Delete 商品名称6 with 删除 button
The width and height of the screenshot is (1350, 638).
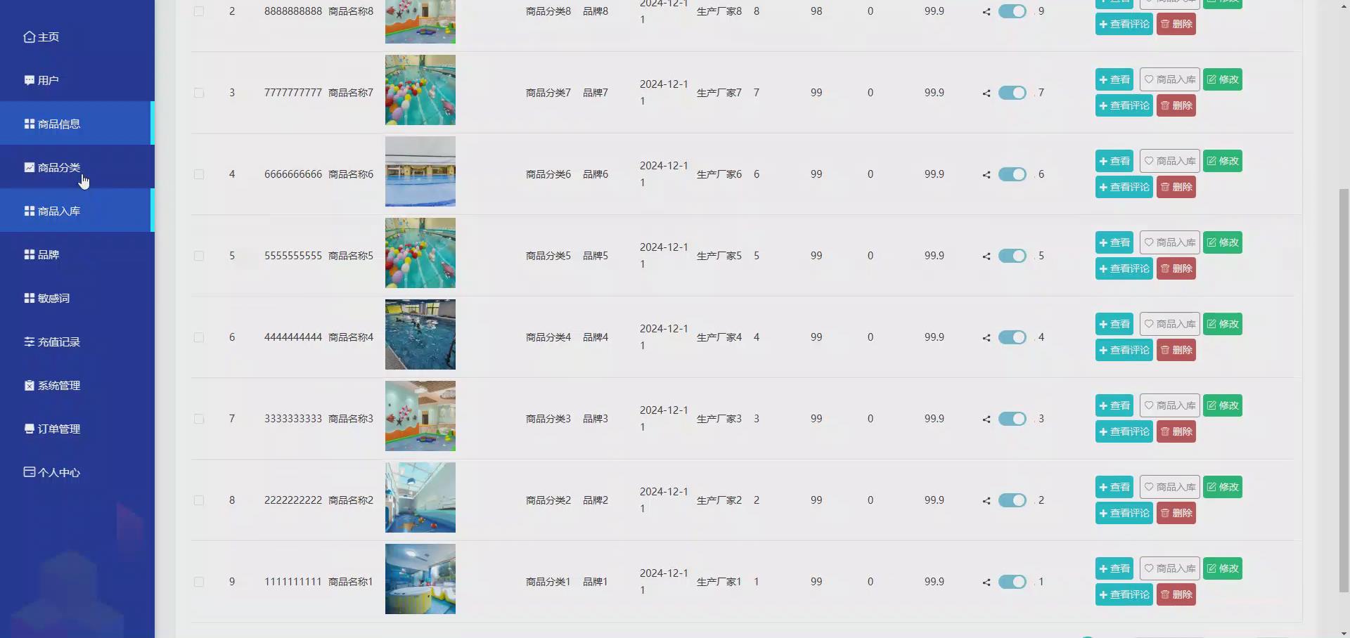(x=1176, y=187)
